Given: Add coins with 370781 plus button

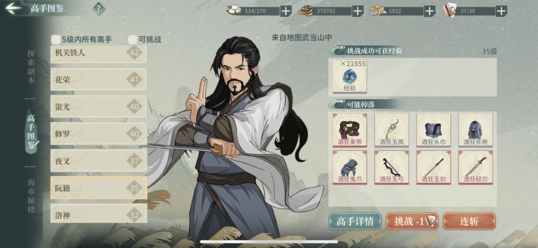Looking at the screenshot, I should [358, 11].
